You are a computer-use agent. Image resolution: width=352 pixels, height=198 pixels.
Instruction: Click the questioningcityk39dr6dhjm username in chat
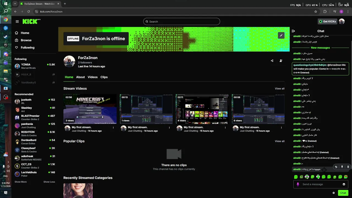[310, 65]
